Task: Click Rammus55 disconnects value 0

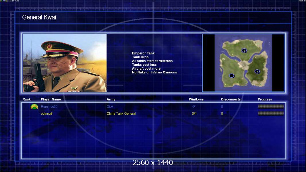Action: coord(222,107)
